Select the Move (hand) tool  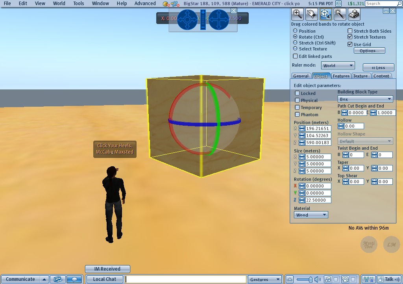pos(311,14)
